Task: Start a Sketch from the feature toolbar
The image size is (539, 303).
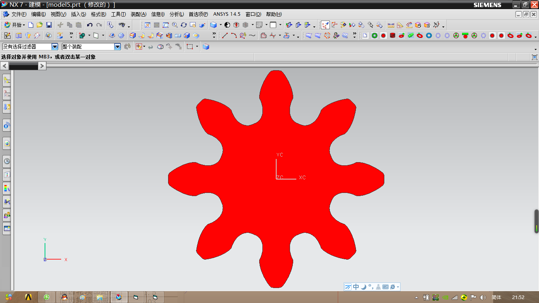Action: 7,36
